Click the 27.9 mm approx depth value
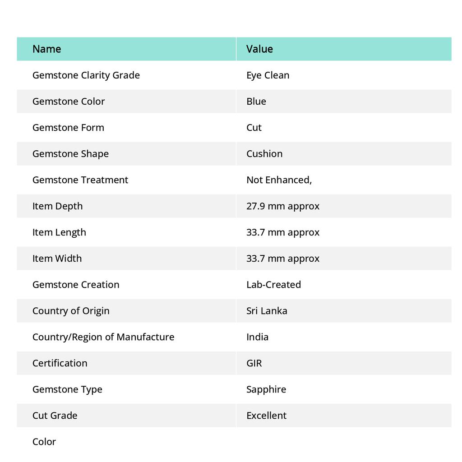This screenshot has height=462, width=462. click(x=283, y=206)
